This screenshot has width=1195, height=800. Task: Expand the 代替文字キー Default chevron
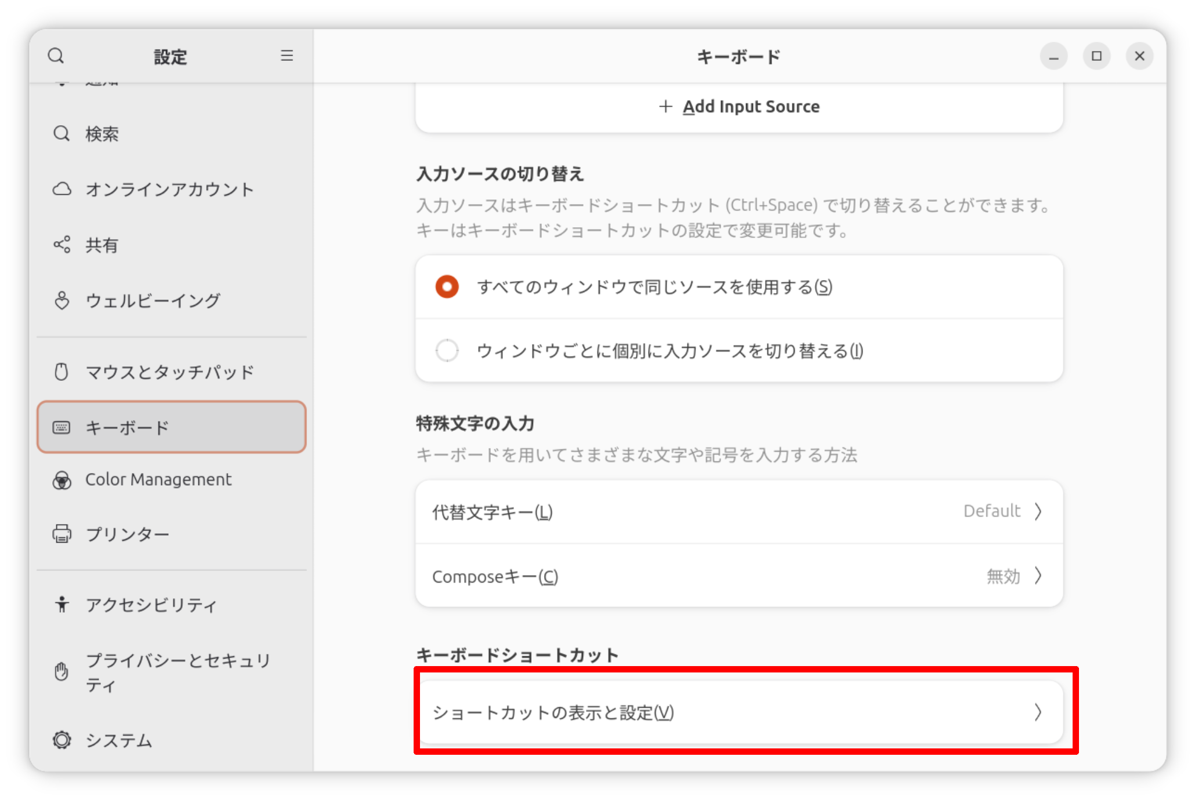[x=1038, y=511]
